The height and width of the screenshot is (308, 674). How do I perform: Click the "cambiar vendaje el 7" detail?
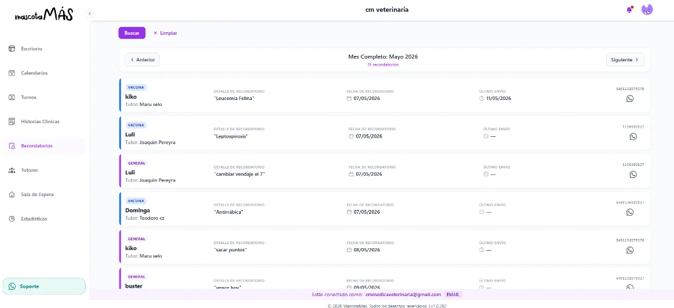coord(240,174)
